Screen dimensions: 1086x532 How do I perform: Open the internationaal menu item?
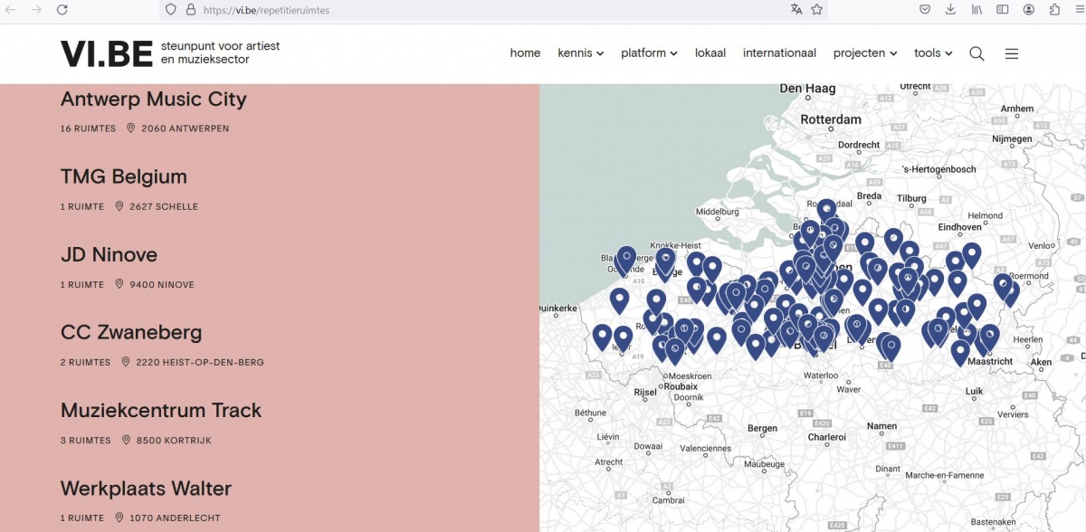point(779,53)
